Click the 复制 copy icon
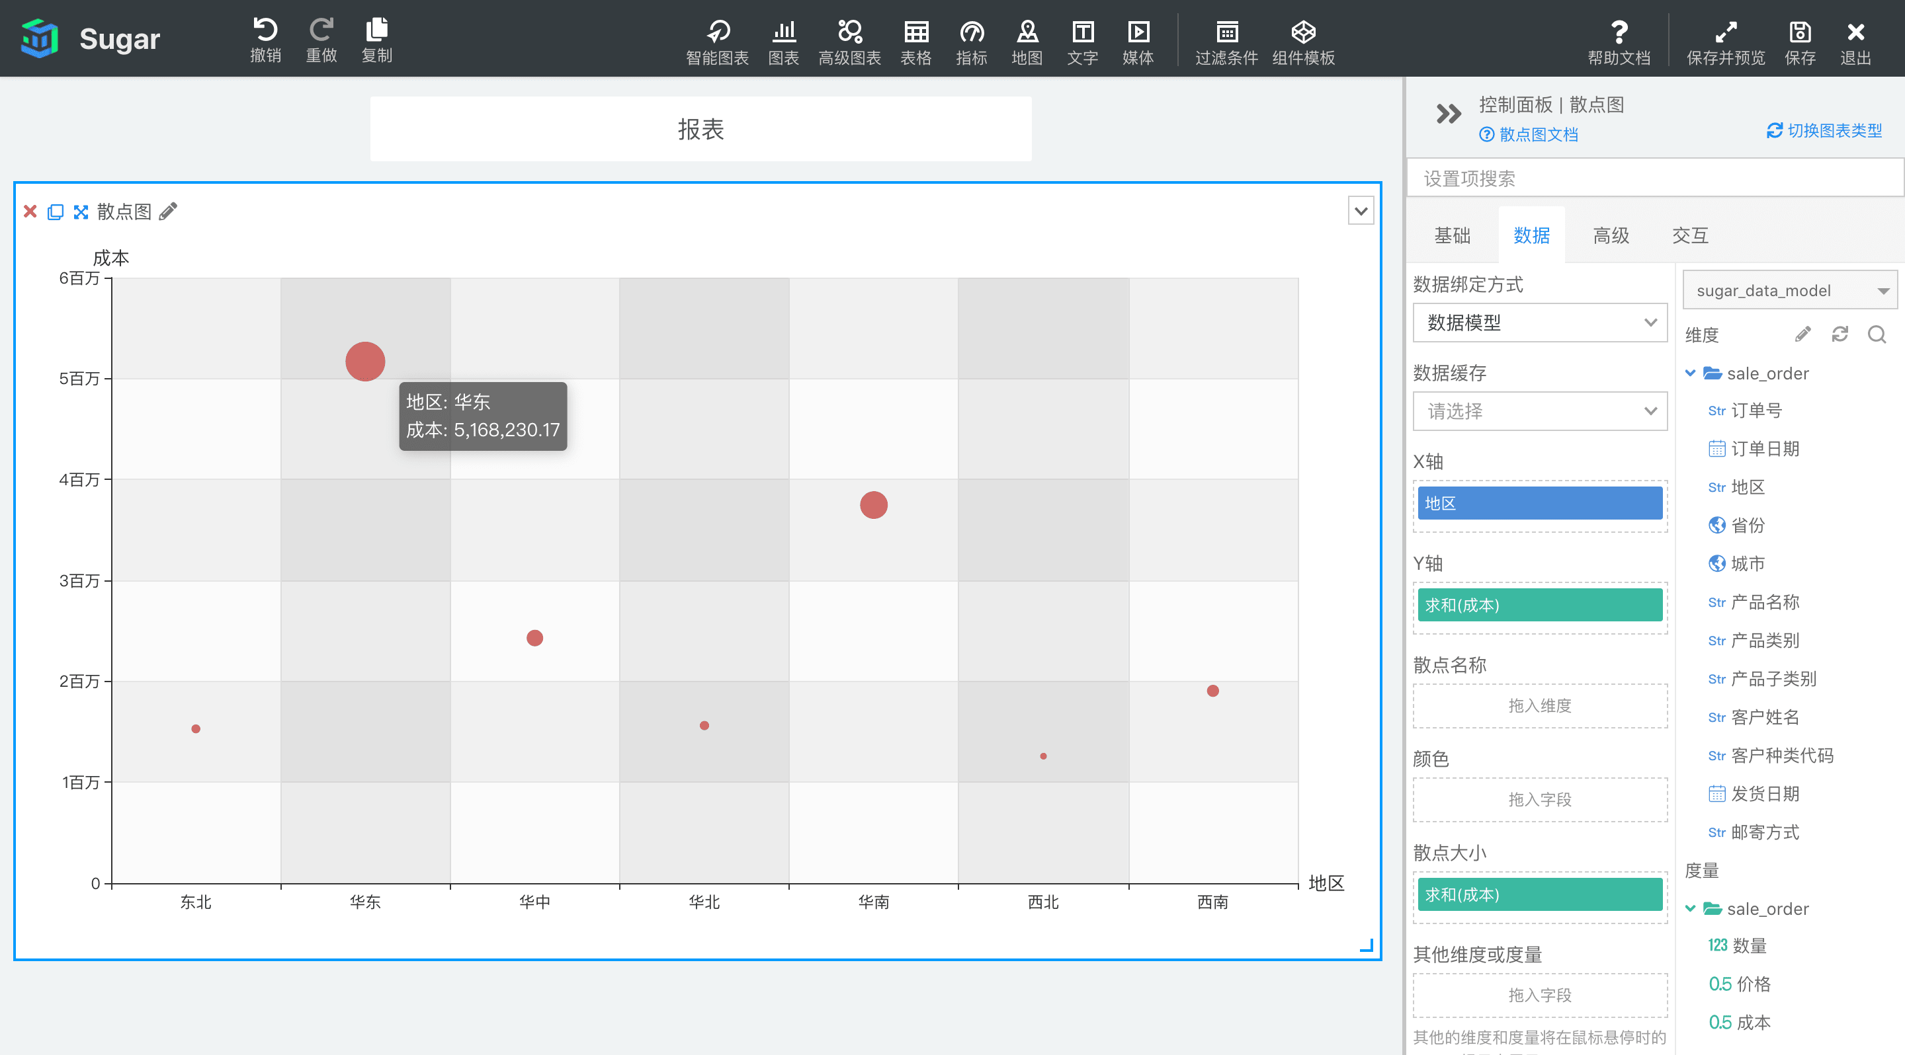Screen dimensions: 1905x1055 click(x=376, y=30)
